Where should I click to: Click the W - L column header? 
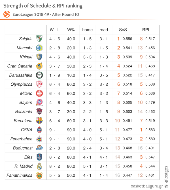click(55, 30)
